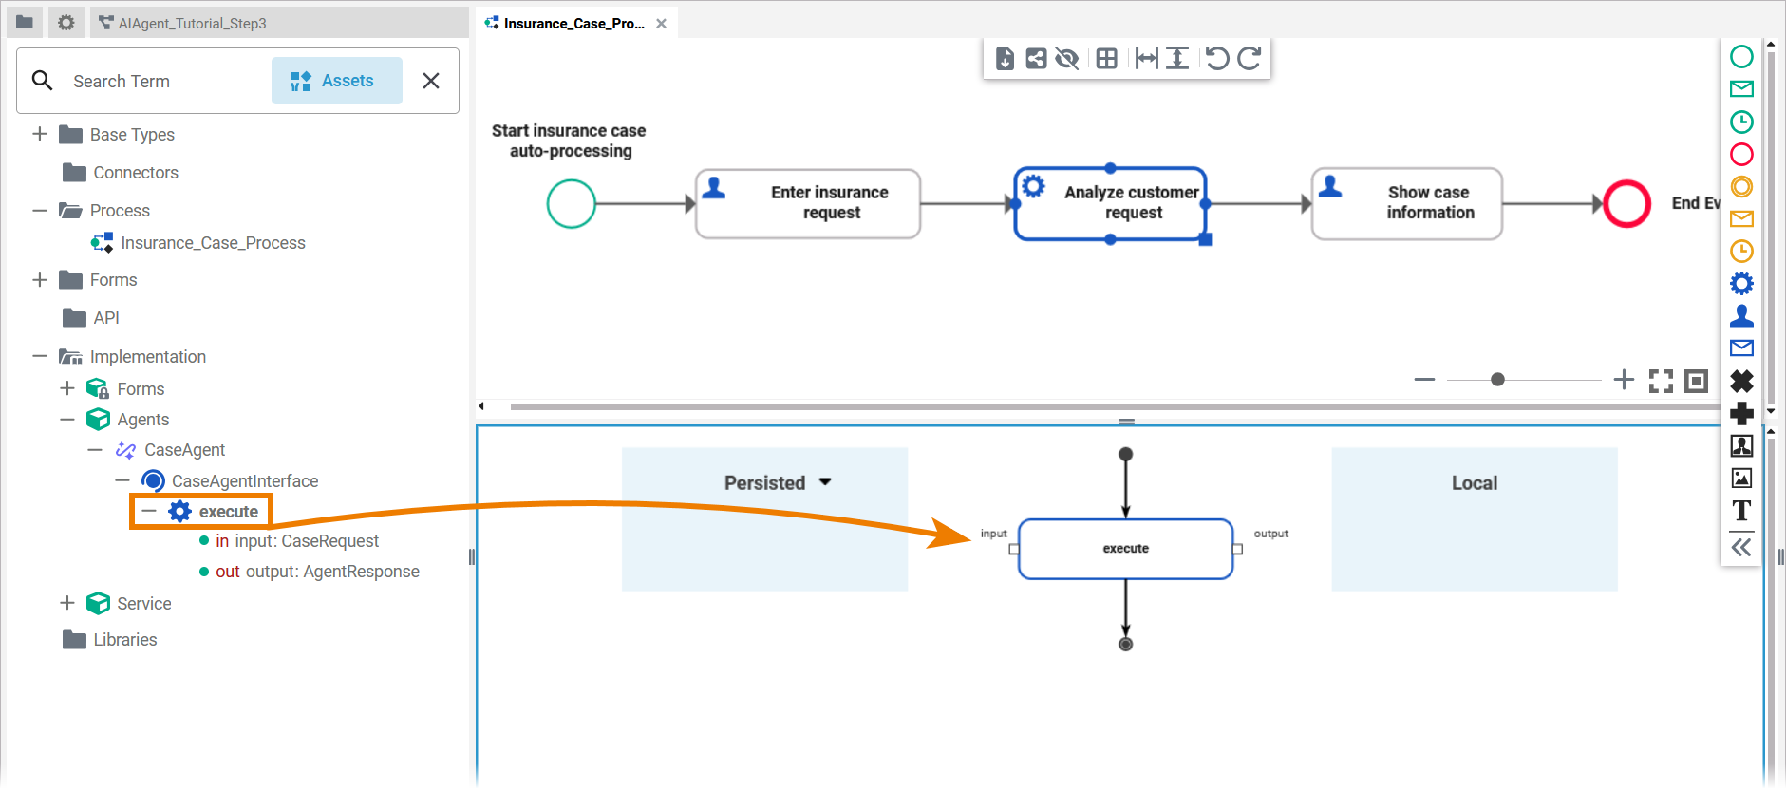Click the zoom slider handle
1786x789 pixels.
tap(1497, 380)
